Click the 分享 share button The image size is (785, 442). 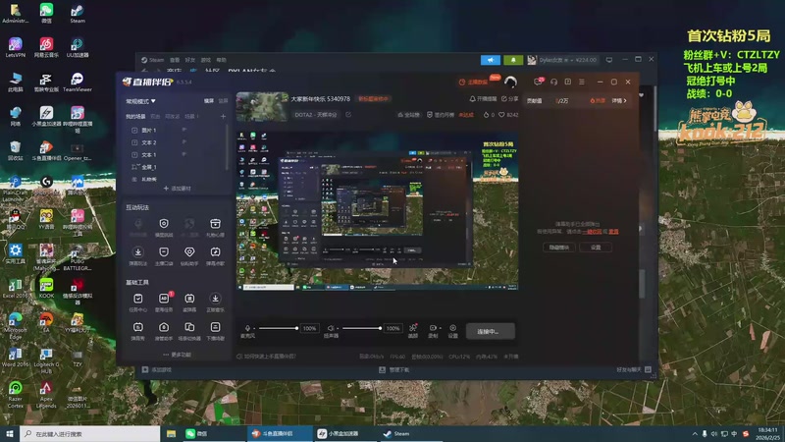[509, 99]
